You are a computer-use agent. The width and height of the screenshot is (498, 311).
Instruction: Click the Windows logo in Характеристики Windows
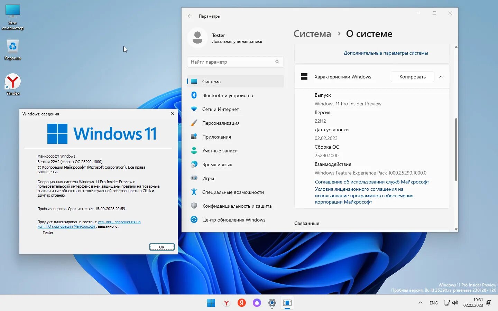(x=304, y=77)
